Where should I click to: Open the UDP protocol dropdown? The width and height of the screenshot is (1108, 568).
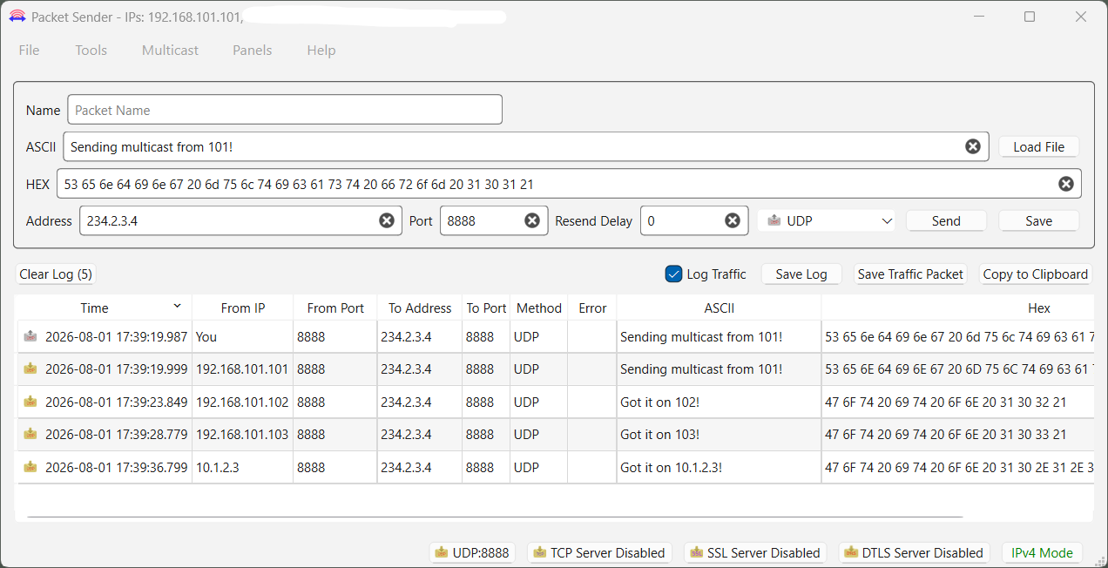point(827,220)
